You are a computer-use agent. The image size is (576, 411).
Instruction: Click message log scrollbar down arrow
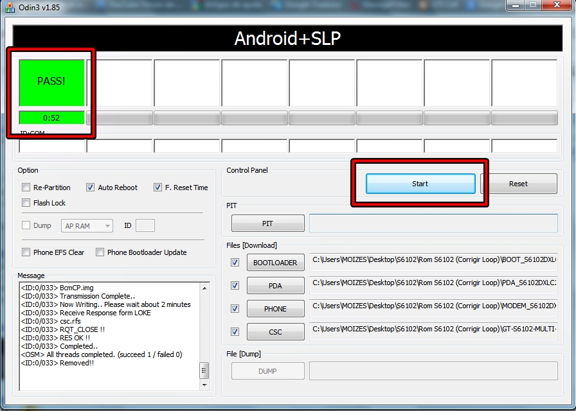pos(204,385)
